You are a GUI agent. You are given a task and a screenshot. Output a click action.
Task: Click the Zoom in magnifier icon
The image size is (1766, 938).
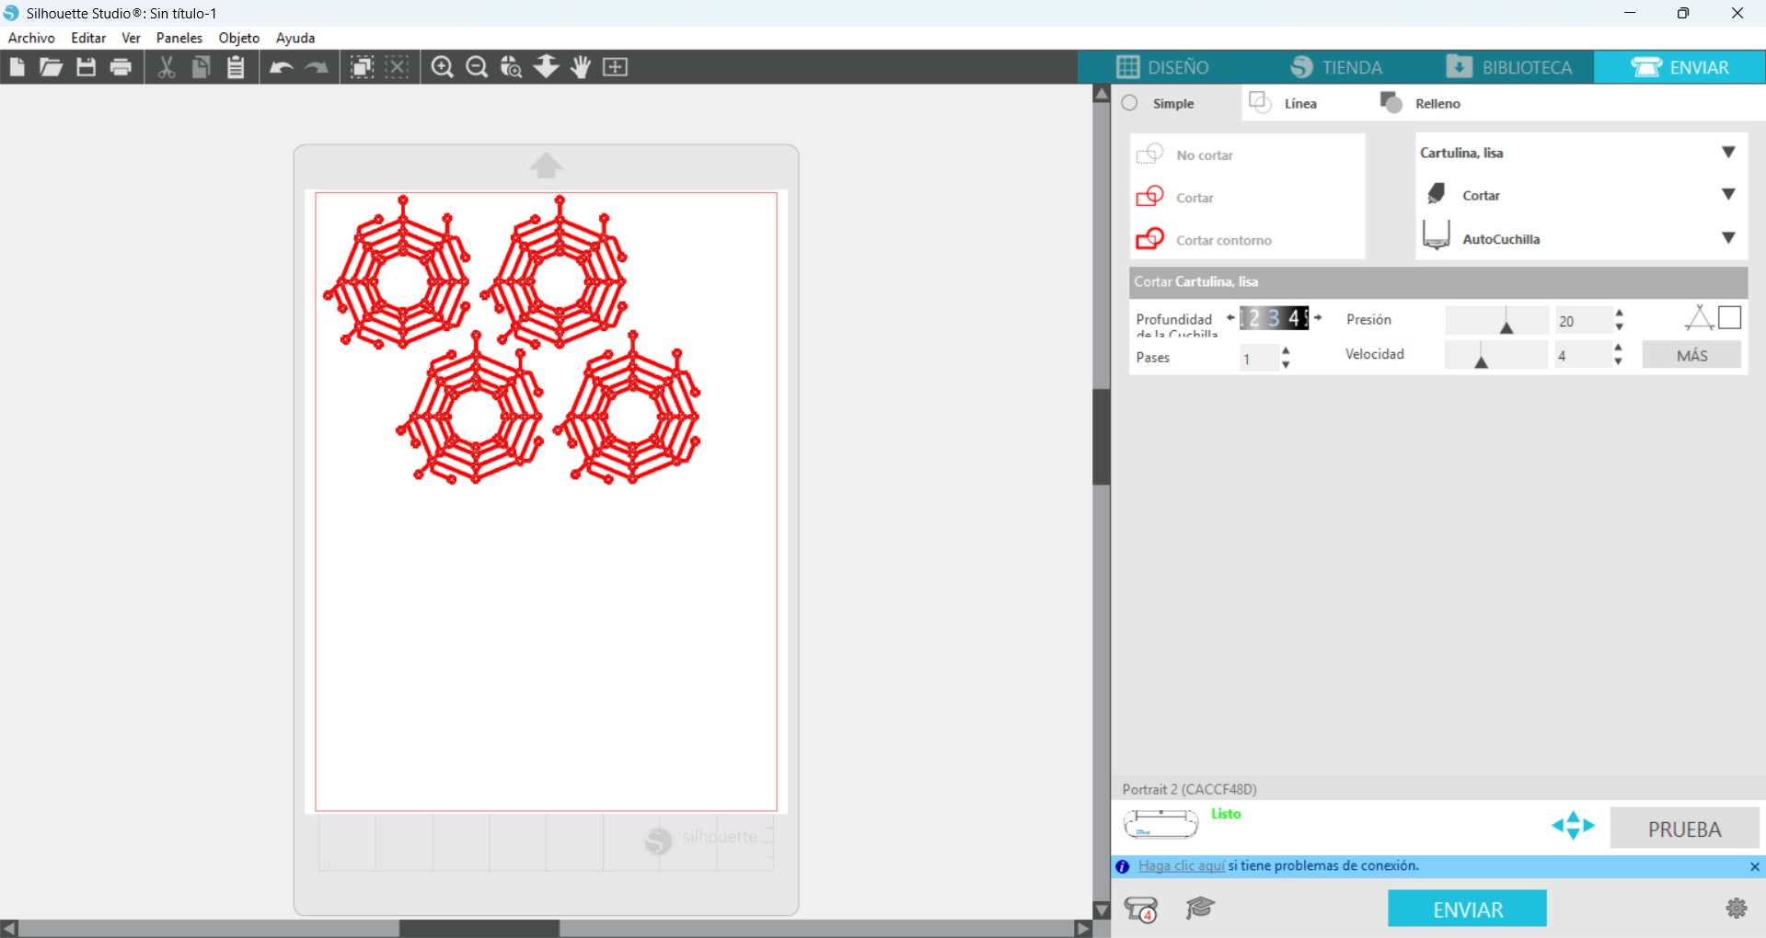tap(443, 67)
